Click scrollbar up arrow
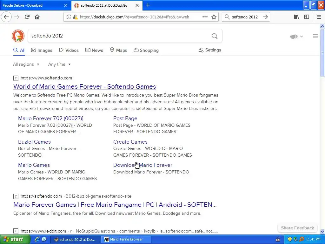 coord(322,26)
